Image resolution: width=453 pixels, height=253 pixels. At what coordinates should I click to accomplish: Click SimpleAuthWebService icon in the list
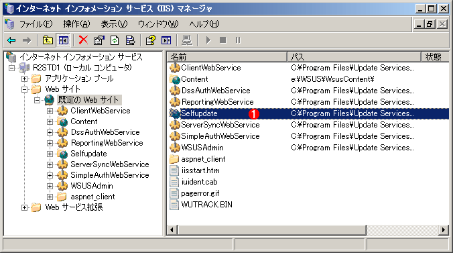pyautogui.click(x=175, y=136)
